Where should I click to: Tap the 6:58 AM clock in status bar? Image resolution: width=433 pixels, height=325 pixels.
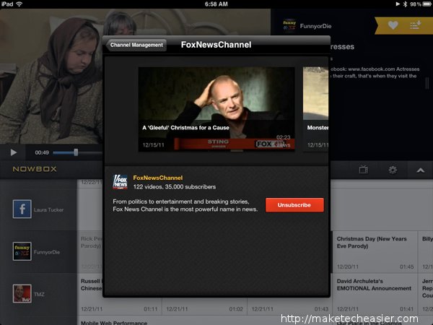pyautogui.click(x=216, y=4)
